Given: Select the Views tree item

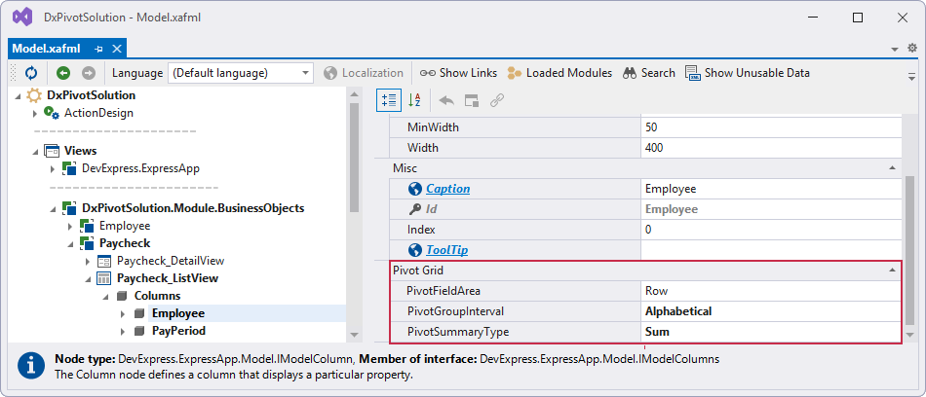Looking at the screenshot, I should coord(80,151).
